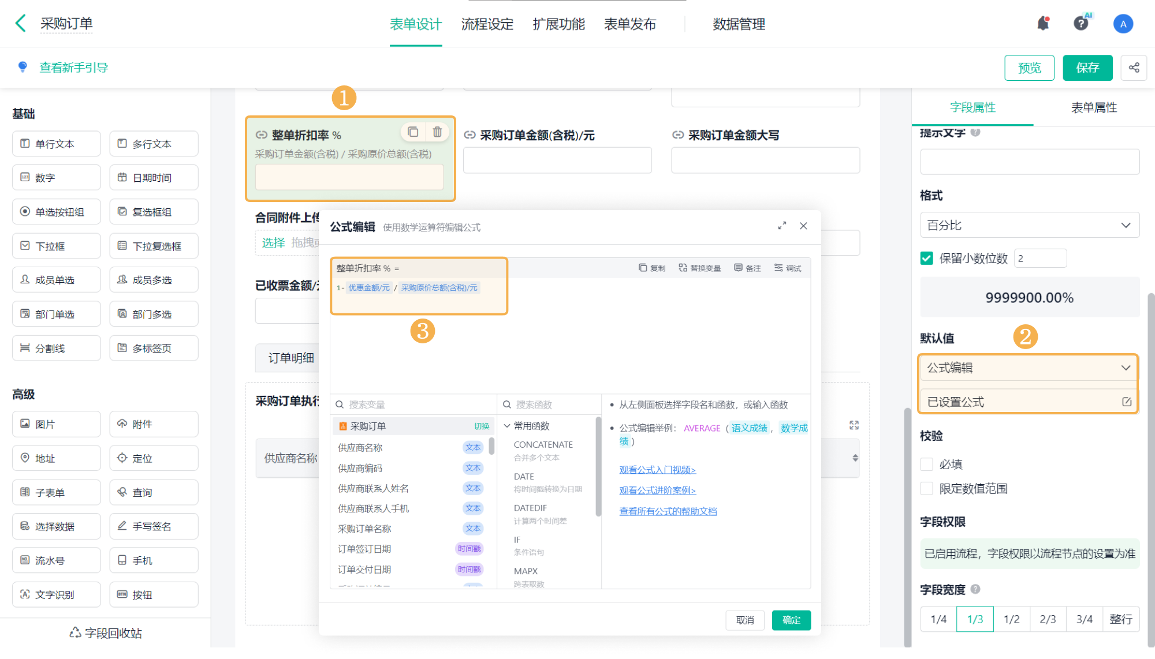Viewport: 1155px width, 659px height.
Task: Expand the formula editor dialog to fullscreen
Action: [x=782, y=226]
